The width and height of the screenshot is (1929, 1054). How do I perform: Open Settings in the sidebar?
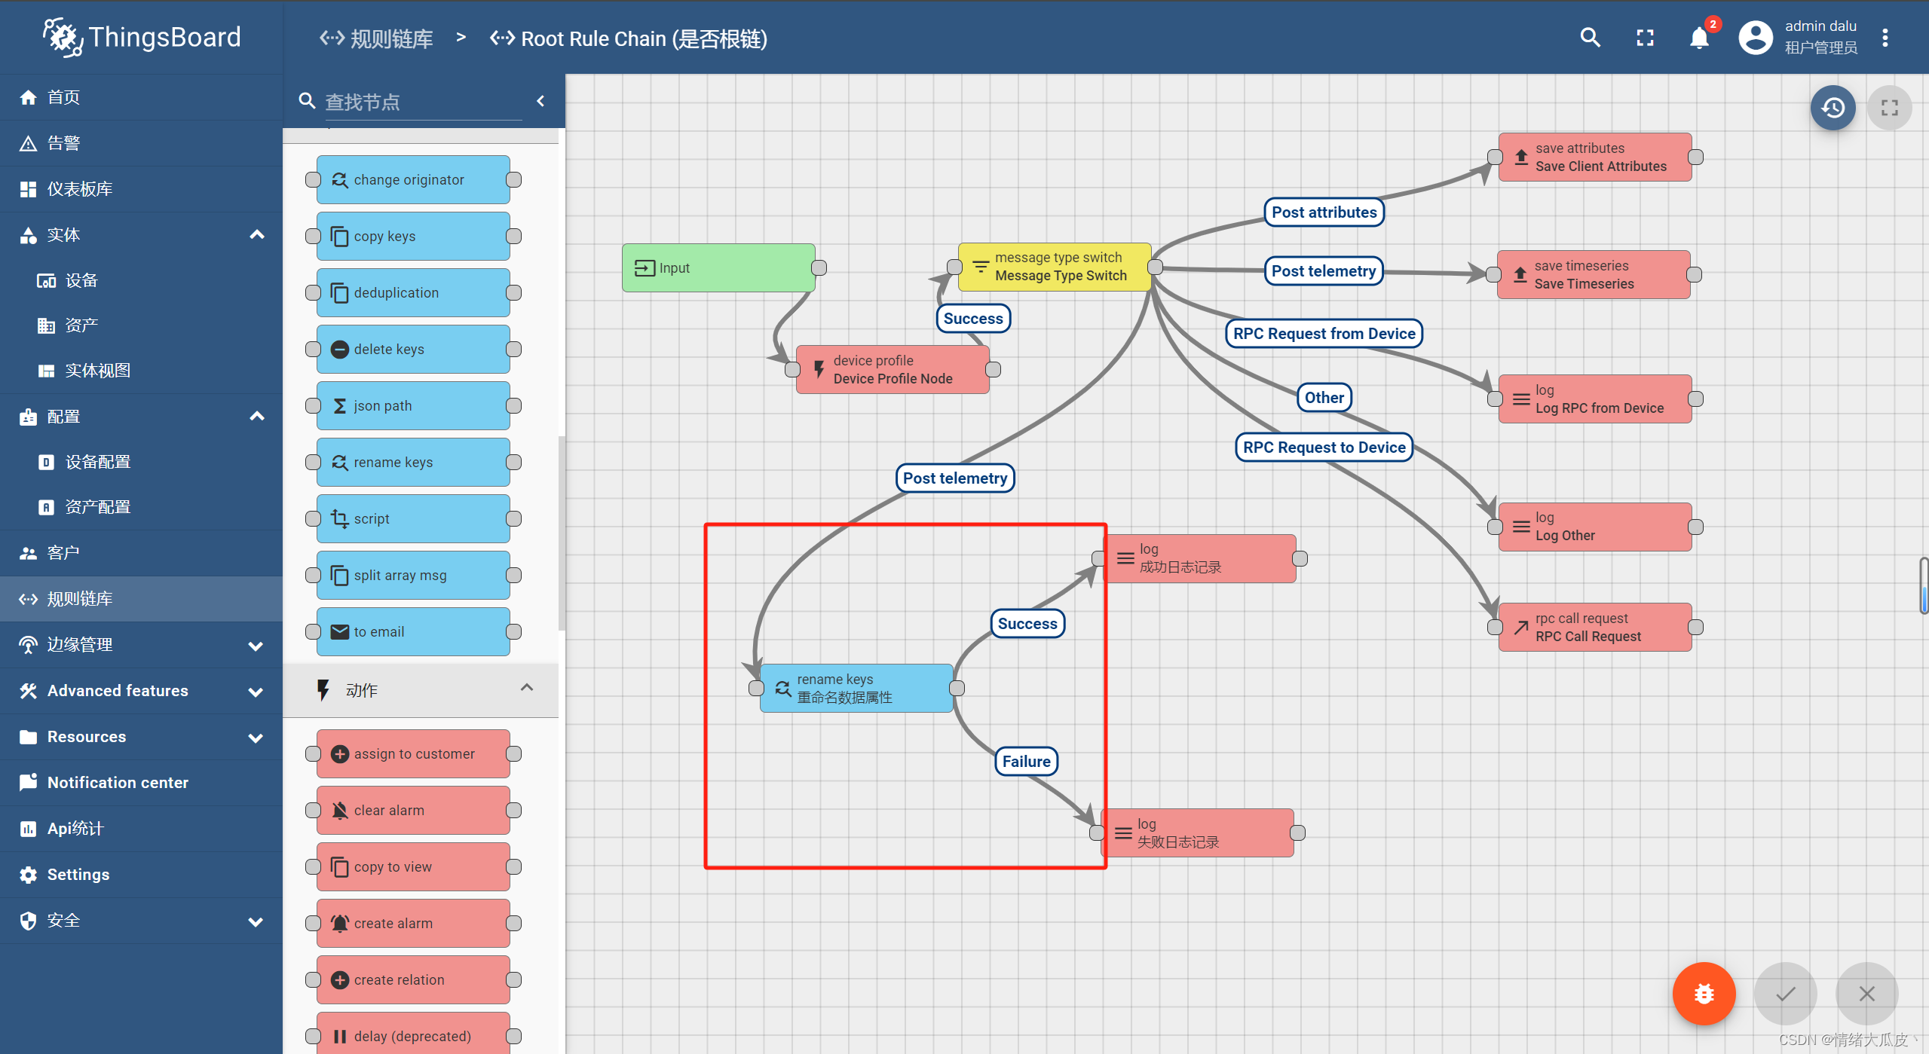click(x=141, y=875)
